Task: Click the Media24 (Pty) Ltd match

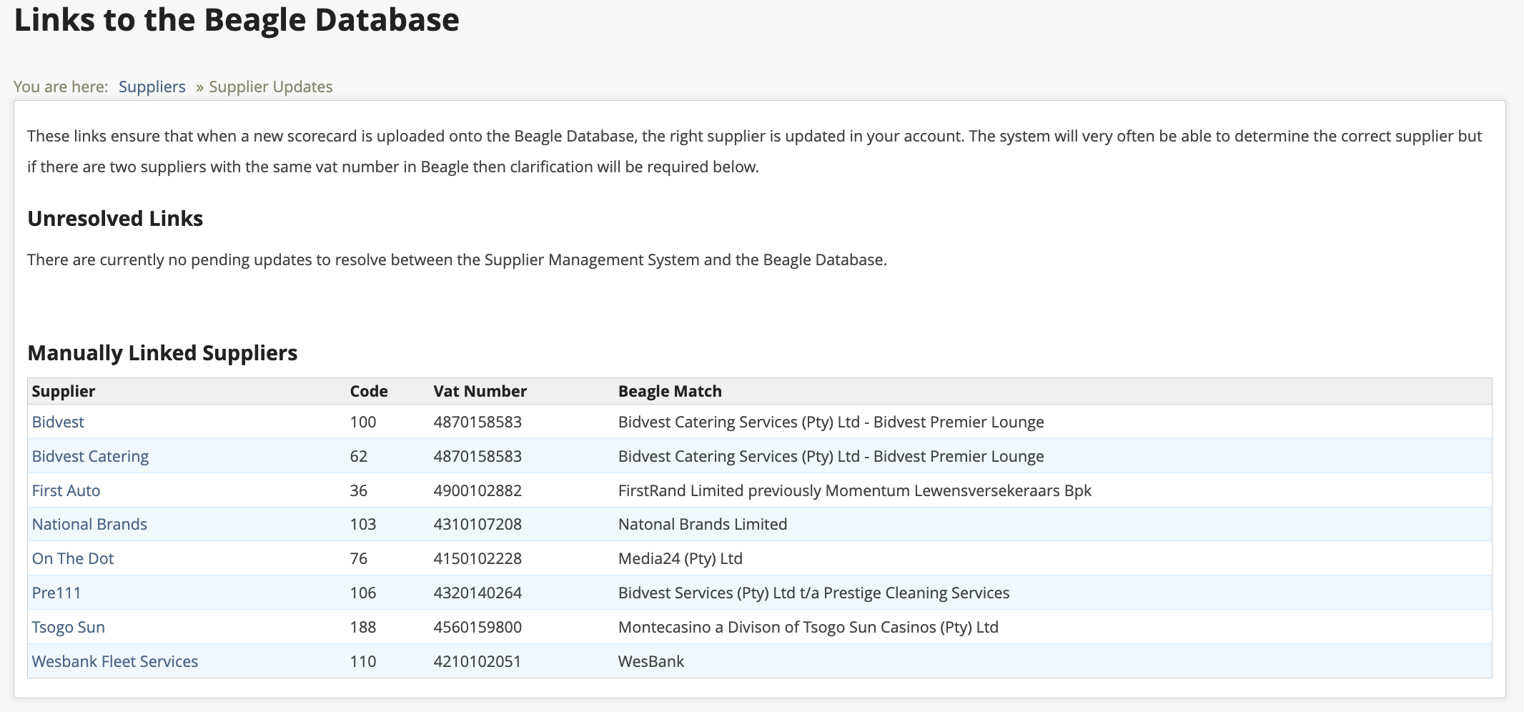Action: pos(681,558)
